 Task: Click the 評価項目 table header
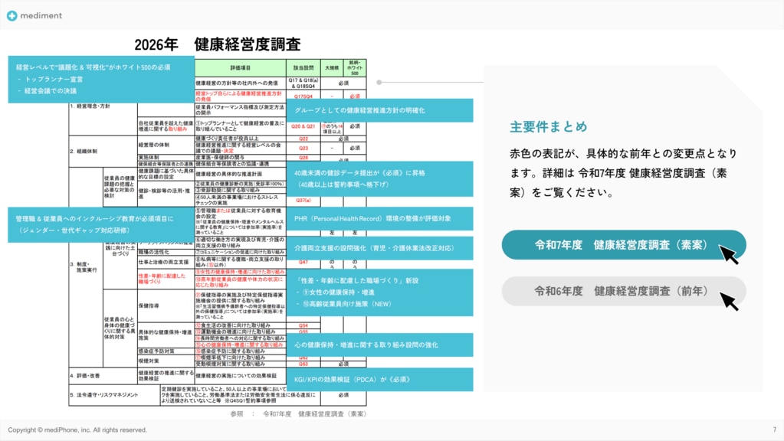[241, 68]
